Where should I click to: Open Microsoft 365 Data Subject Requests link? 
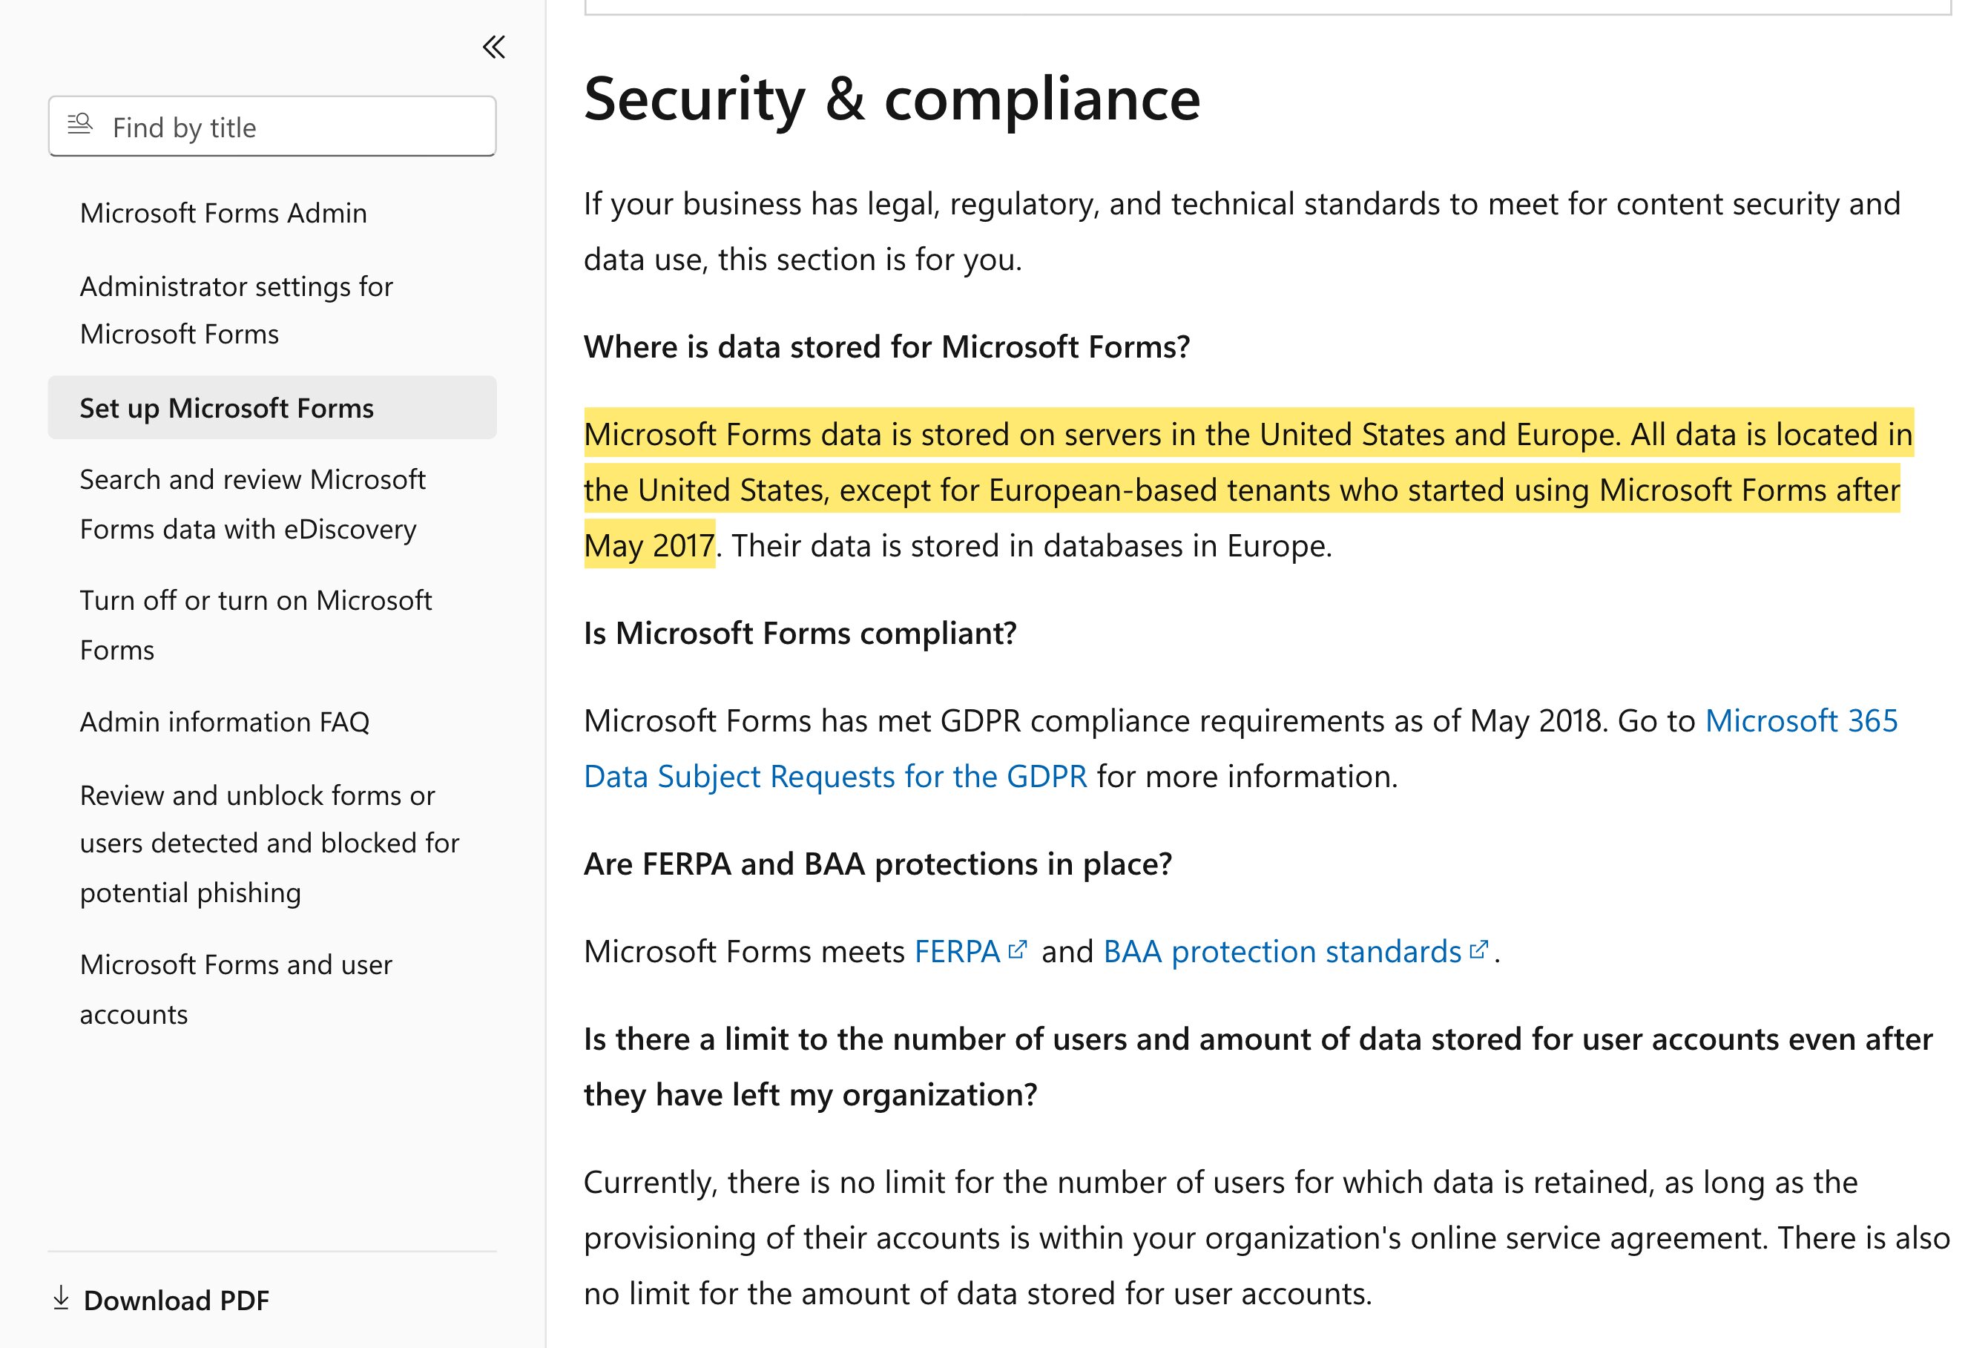click(1240, 749)
